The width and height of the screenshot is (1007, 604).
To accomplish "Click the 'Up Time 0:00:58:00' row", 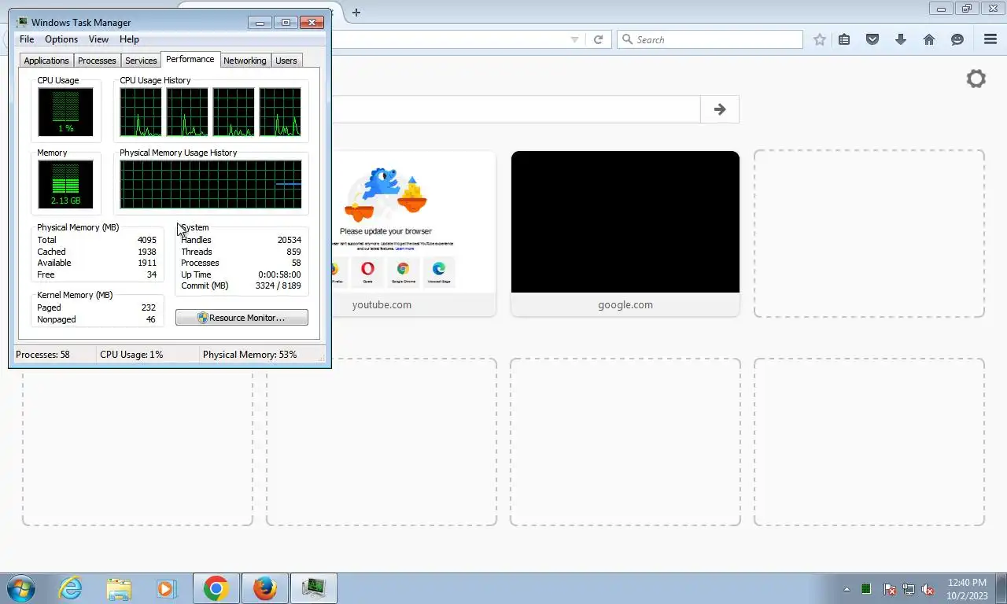I will pyautogui.click(x=241, y=274).
